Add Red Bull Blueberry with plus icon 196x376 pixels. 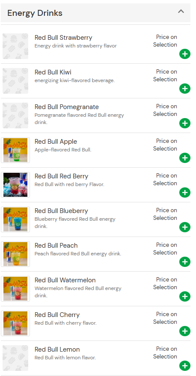[185, 227]
